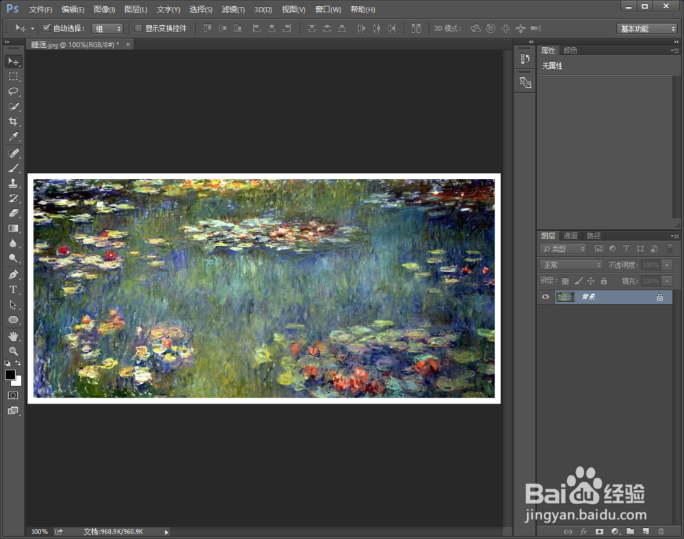Viewport: 684px width, 539px height.
Task: Select the Zoom tool
Action: click(13, 351)
